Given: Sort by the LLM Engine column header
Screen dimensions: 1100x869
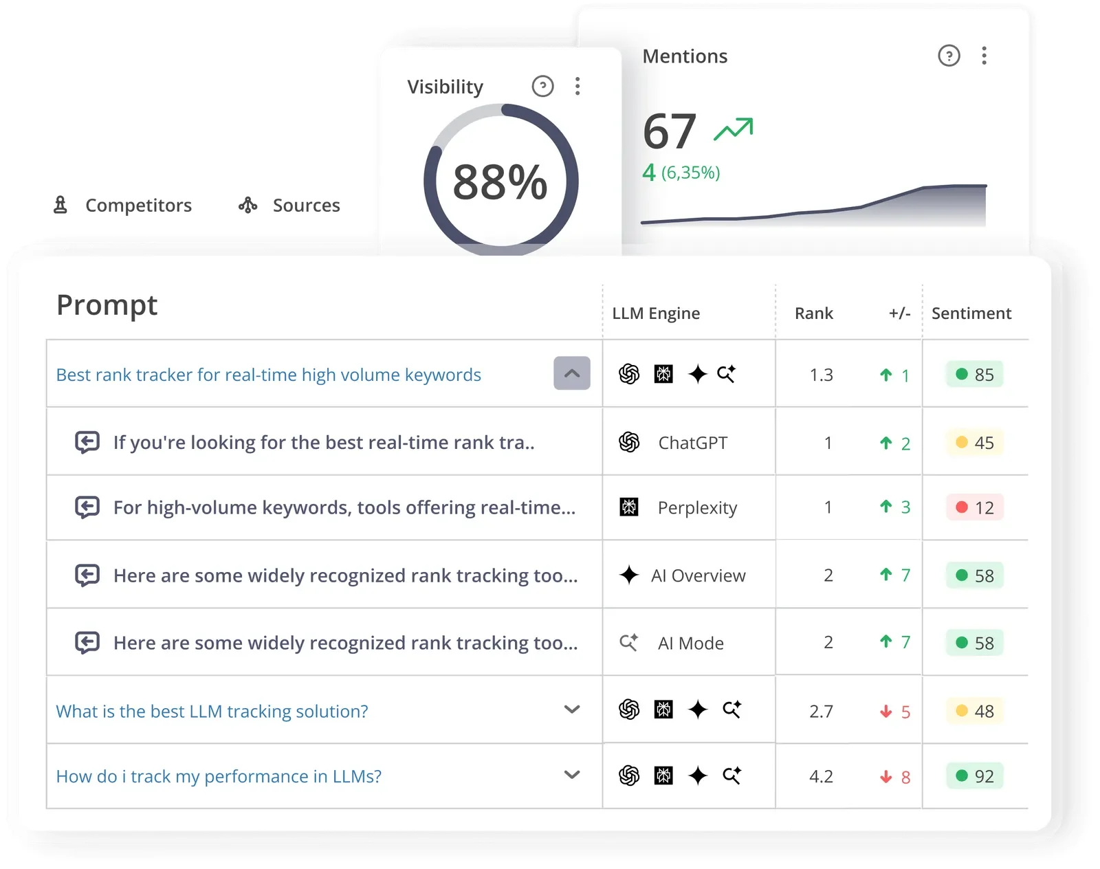Looking at the screenshot, I should (x=656, y=313).
